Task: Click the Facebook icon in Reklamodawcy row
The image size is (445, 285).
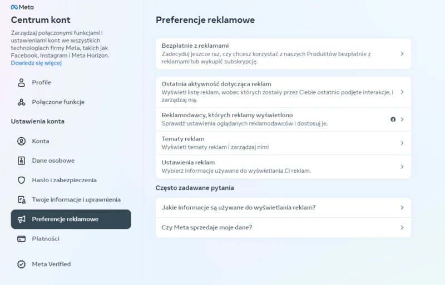Action: (393, 119)
